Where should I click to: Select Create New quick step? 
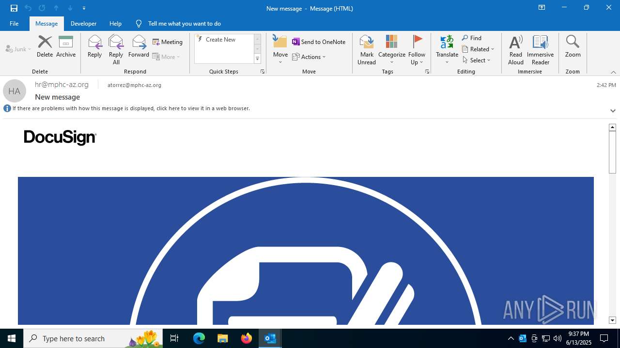pyautogui.click(x=224, y=40)
